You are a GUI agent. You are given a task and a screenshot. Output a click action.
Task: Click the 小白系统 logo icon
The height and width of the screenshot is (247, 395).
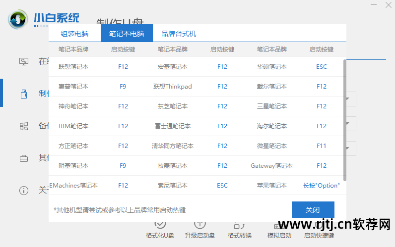tap(18, 19)
